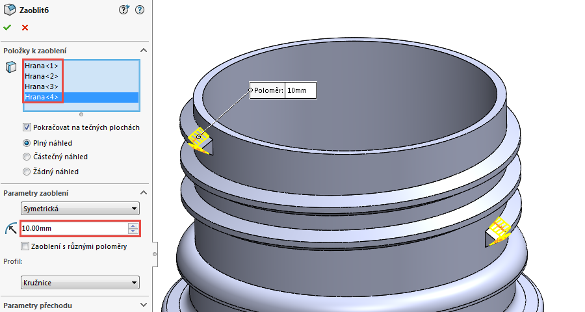This screenshot has height=312, width=585.
Task: Select Hrana<1> in the list
Action: pyautogui.click(x=42, y=66)
